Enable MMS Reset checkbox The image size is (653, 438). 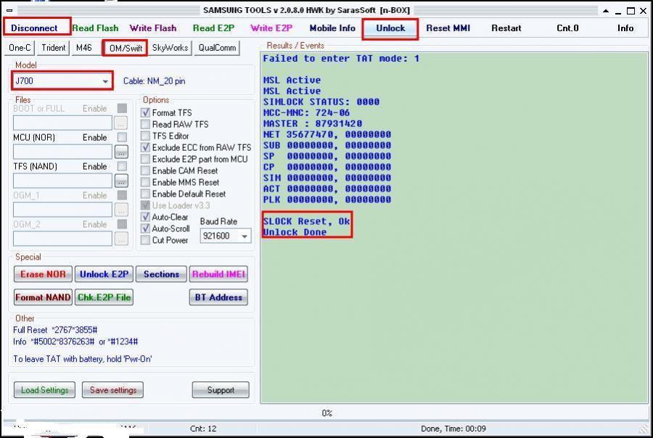pos(145,182)
